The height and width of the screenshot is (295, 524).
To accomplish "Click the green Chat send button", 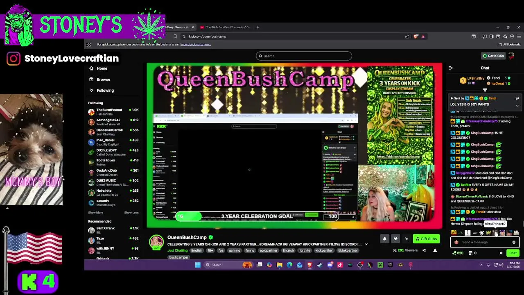I will (x=513, y=253).
